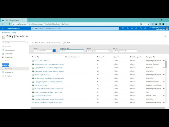Screen dimensions: 169x127
Task: Focus the Filter by name or ID field
Action: tap(125, 51)
